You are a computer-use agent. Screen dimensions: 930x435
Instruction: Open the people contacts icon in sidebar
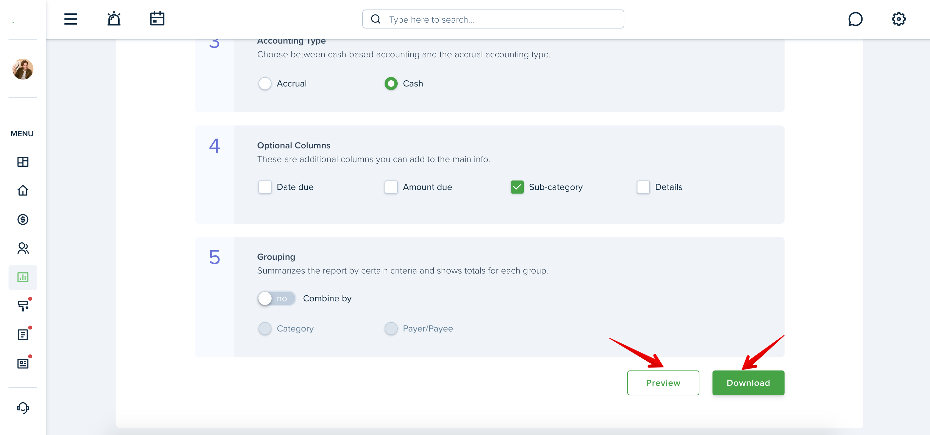23,248
